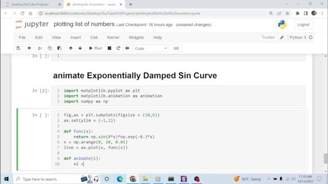Click the return np.sin code line
This screenshot has height=184, width=328.
point(114,137)
